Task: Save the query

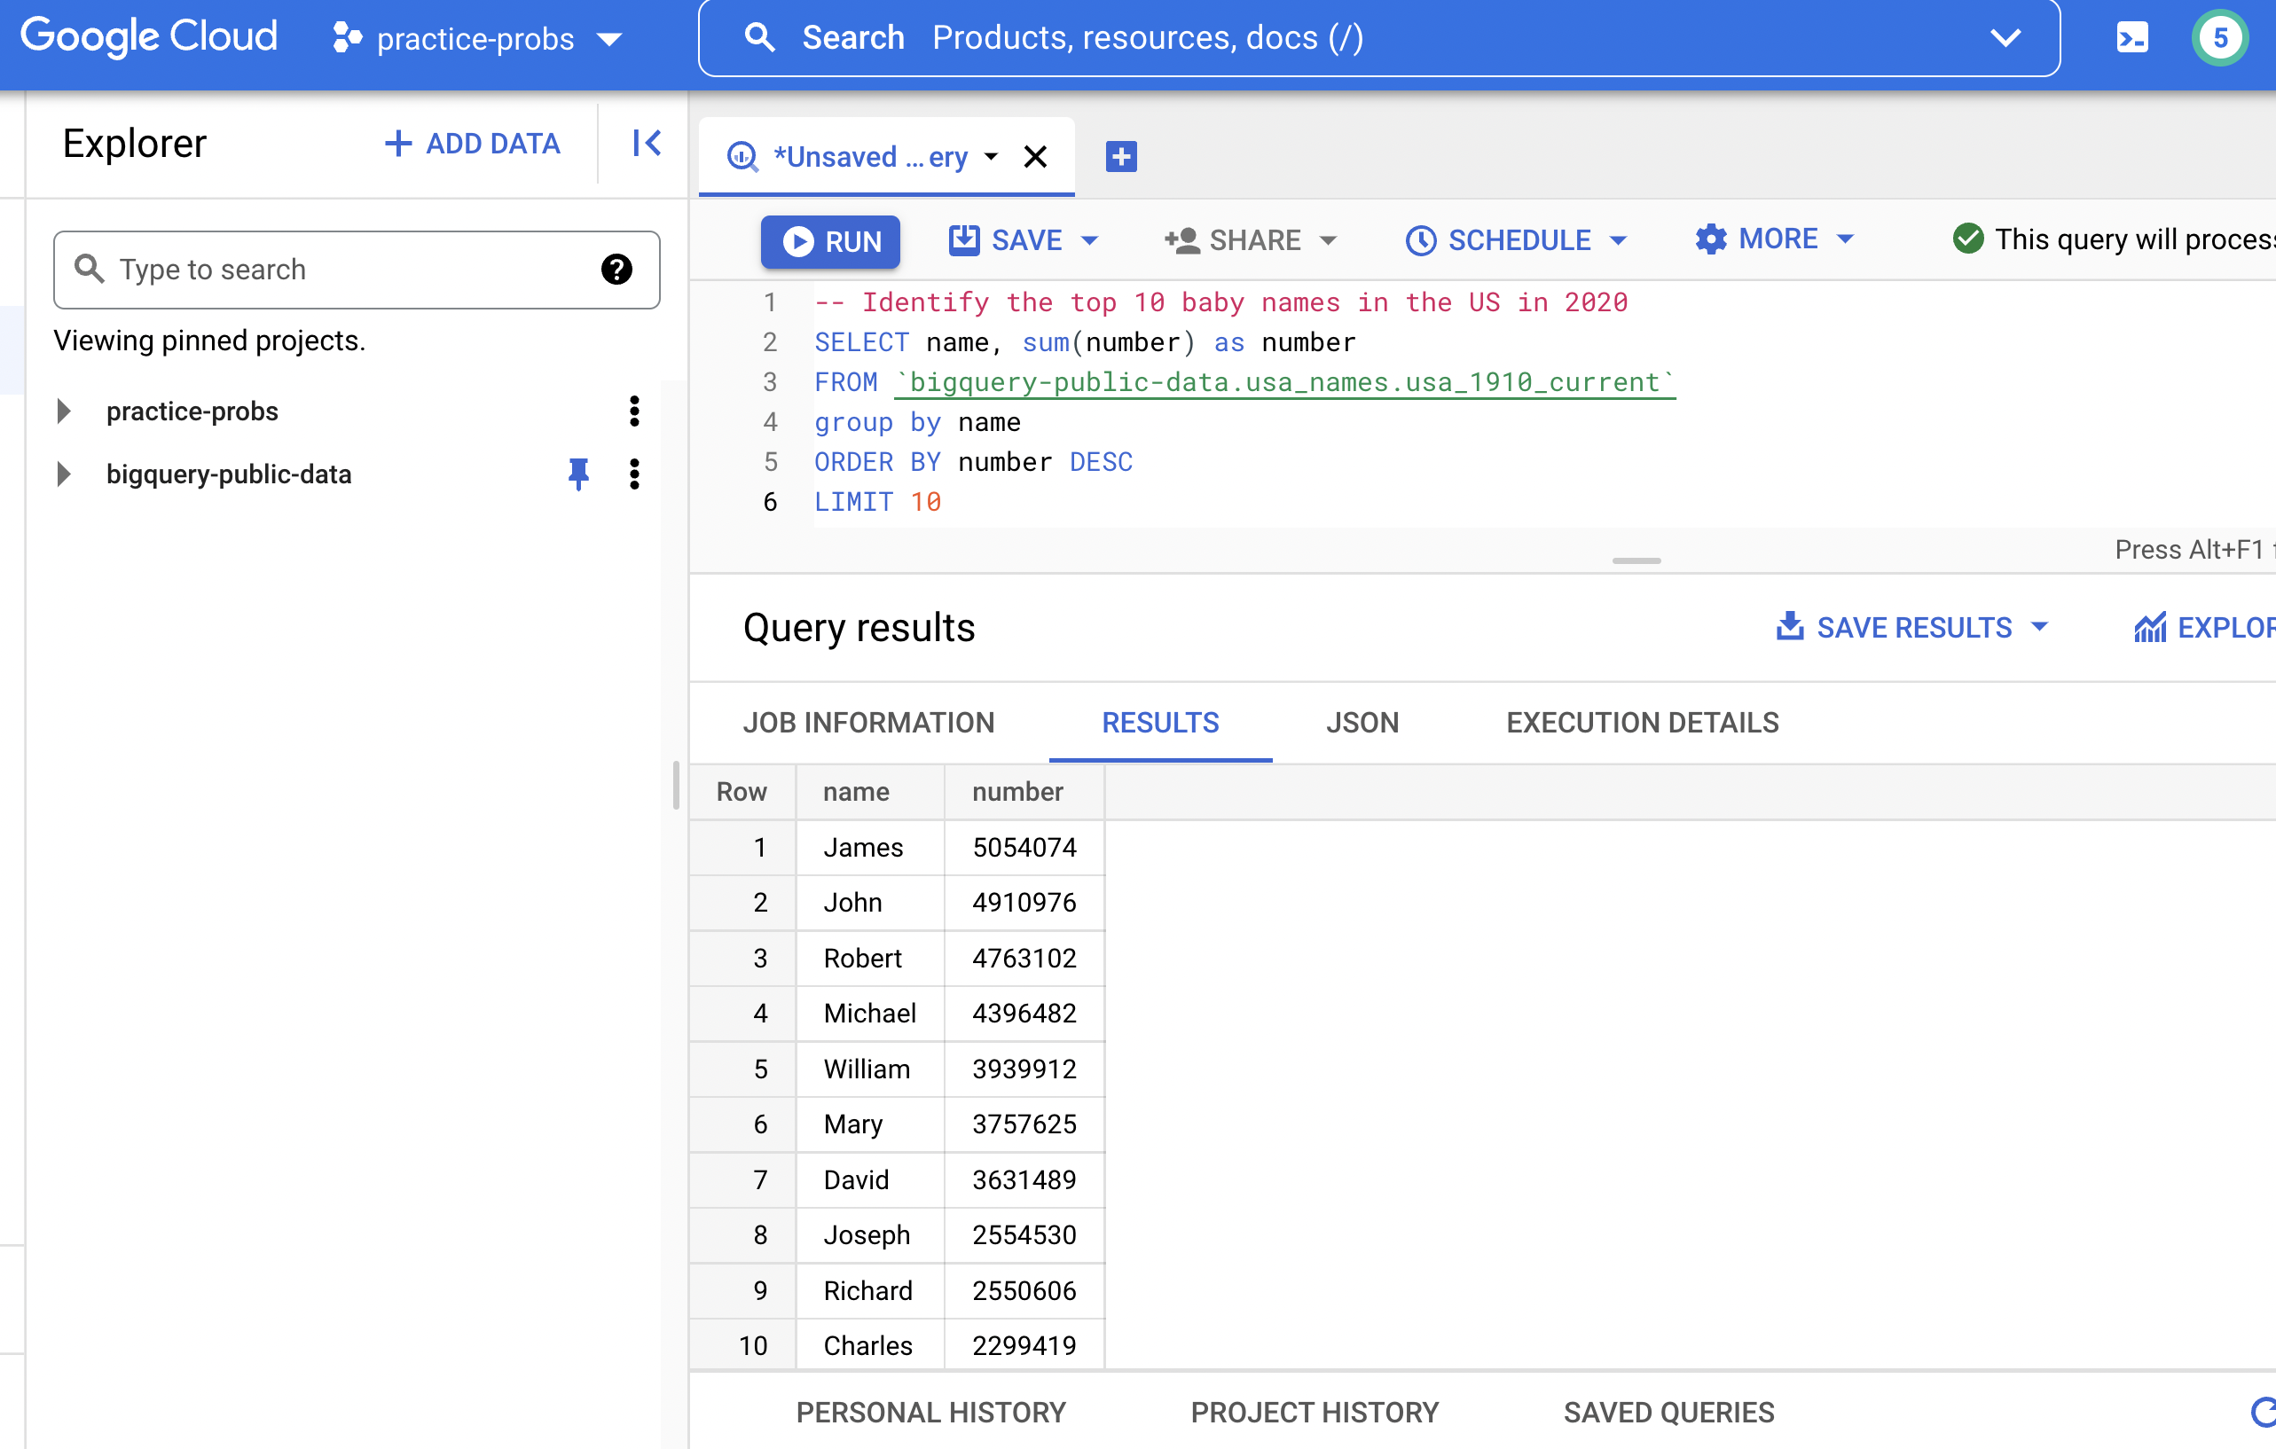Action: coord(1007,240)
